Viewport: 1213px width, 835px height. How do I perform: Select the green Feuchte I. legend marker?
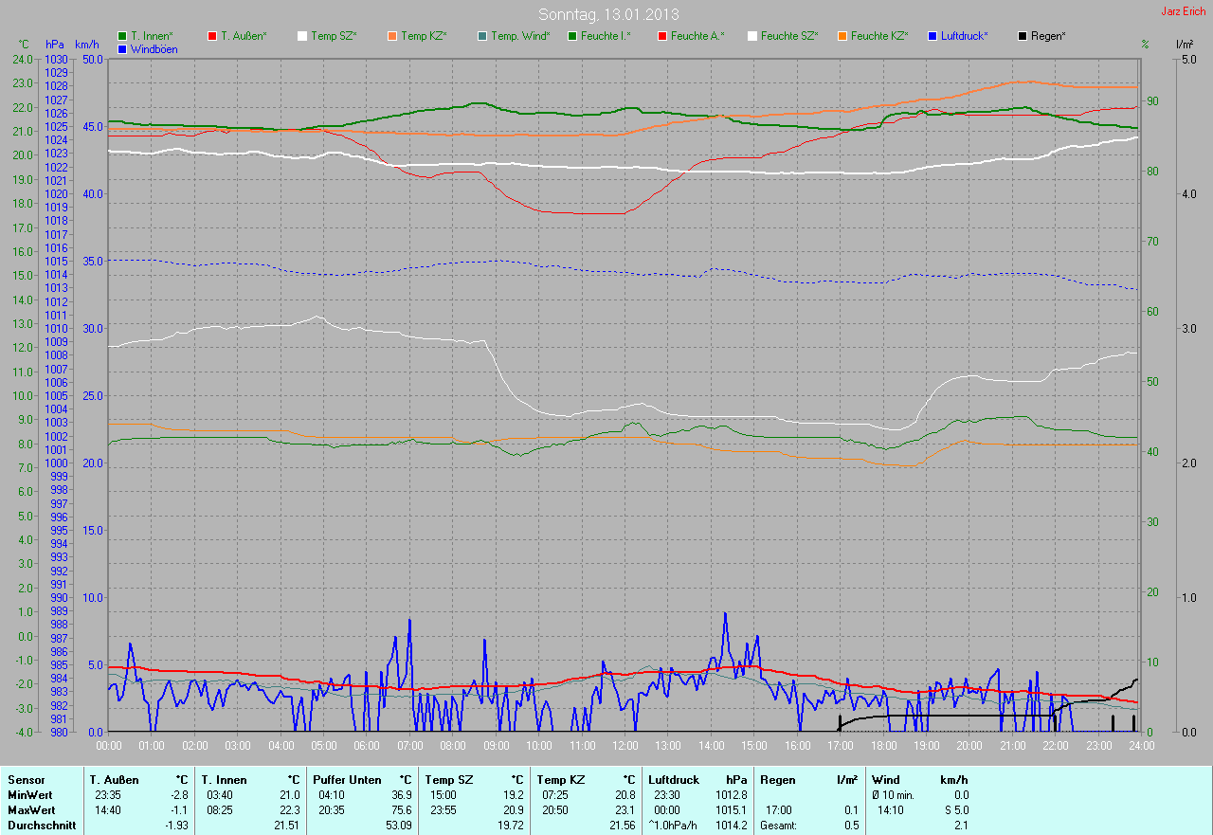pyautogui.click(x=572, y=36)
